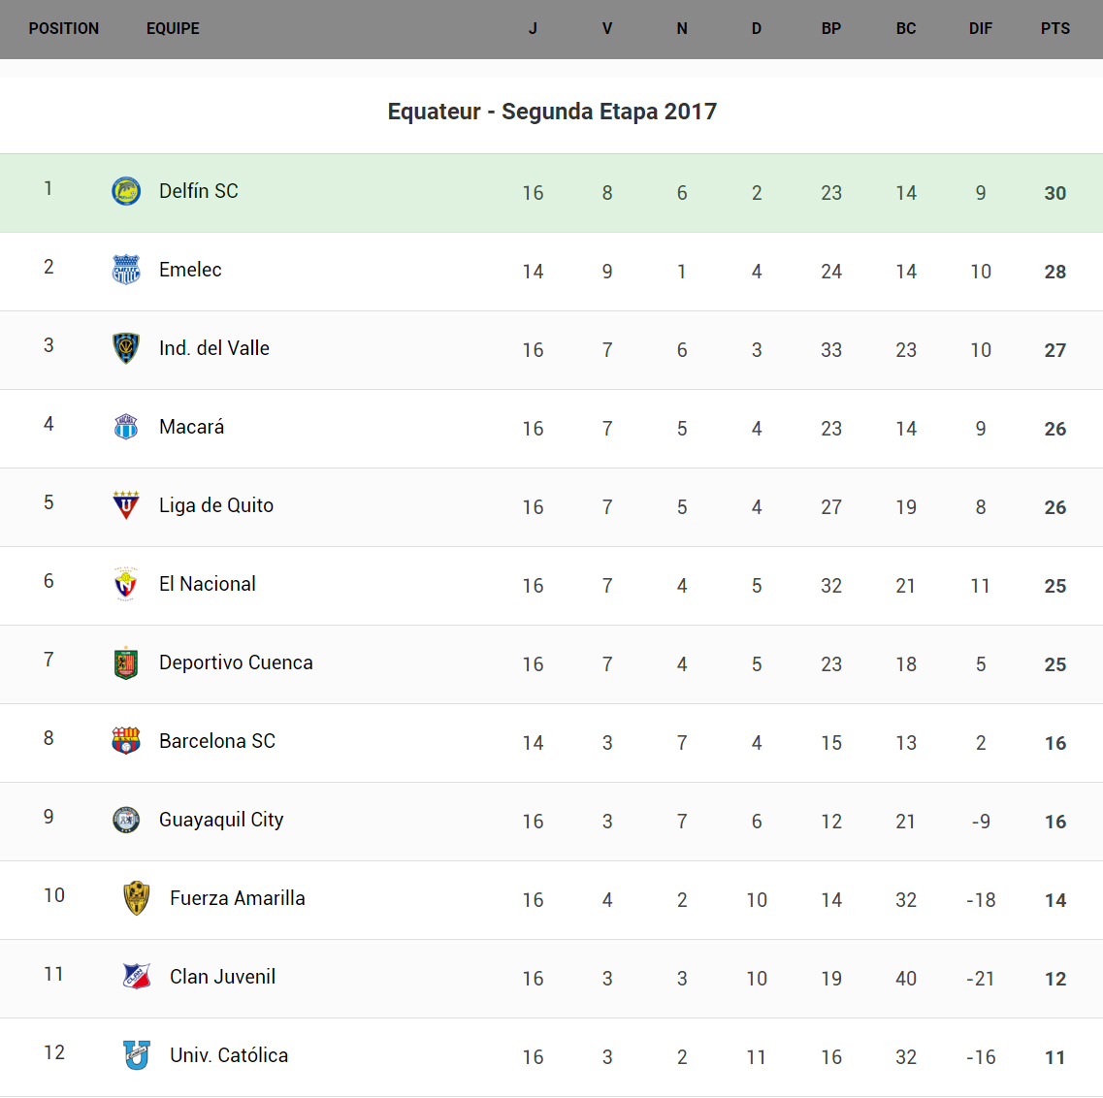Click the EQUIPE column header
Viewport: 1103px width, 1098px height.
173,29
